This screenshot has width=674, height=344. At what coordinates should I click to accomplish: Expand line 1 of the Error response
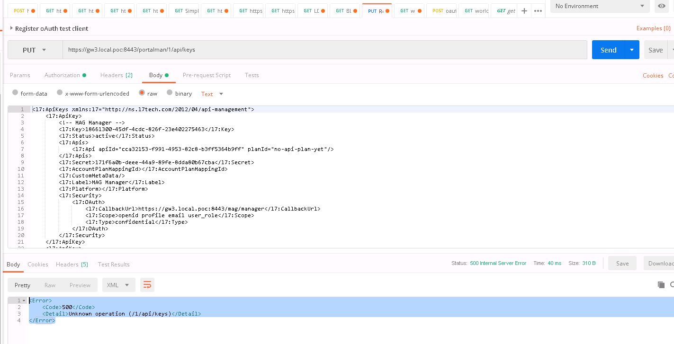tap(24, 300)
